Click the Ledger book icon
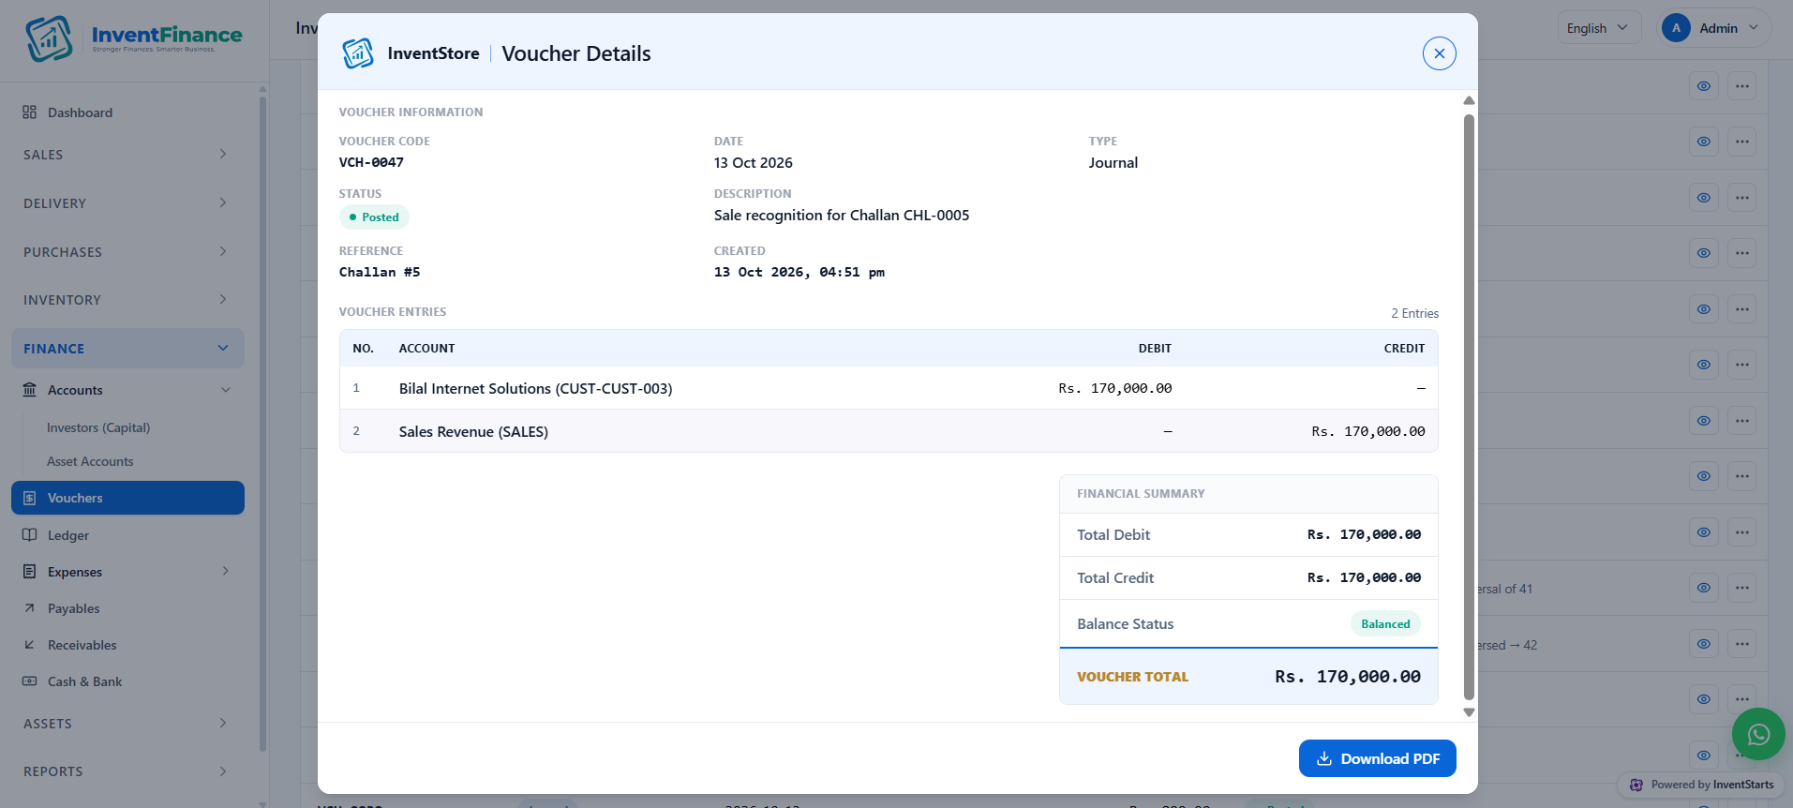The height and width of the screenshot is (808, 1793). click(30, 535)
